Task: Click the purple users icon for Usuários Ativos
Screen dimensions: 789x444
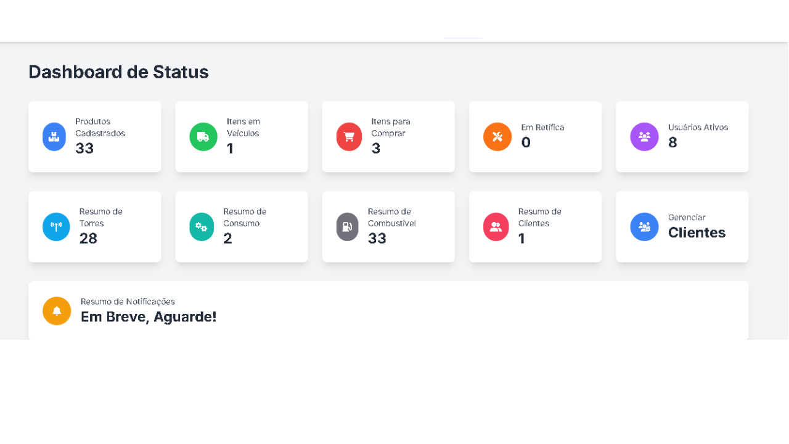Action: point(644,137)
